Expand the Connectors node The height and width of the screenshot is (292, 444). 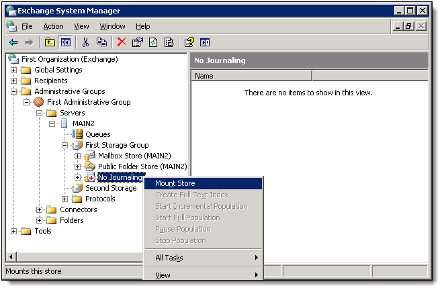(39, 209)
